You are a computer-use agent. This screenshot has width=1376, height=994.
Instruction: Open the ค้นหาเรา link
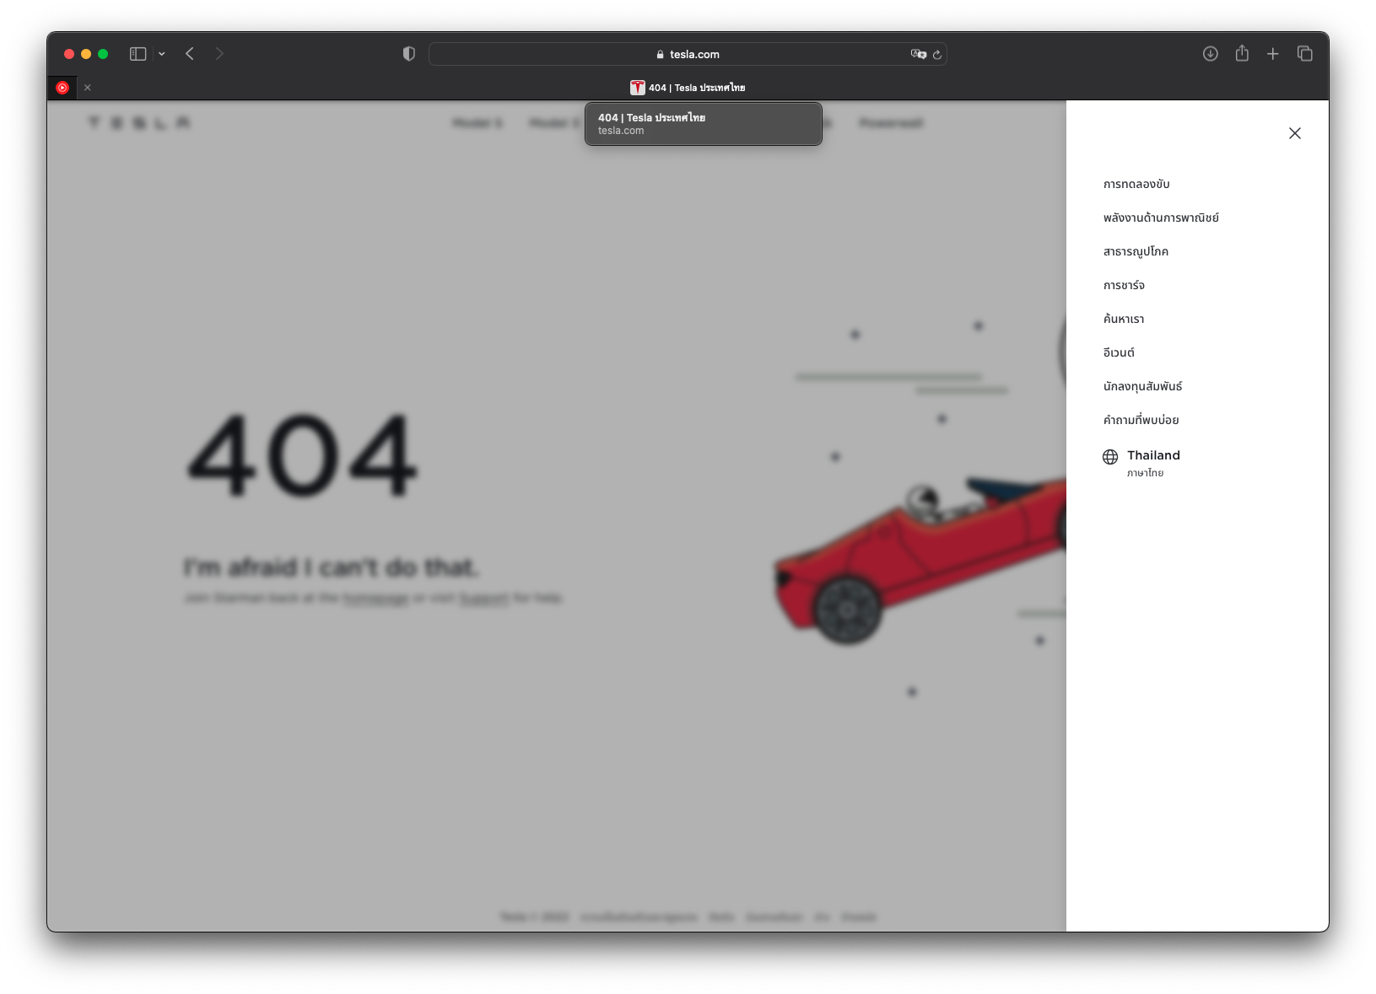(1124, 319)
